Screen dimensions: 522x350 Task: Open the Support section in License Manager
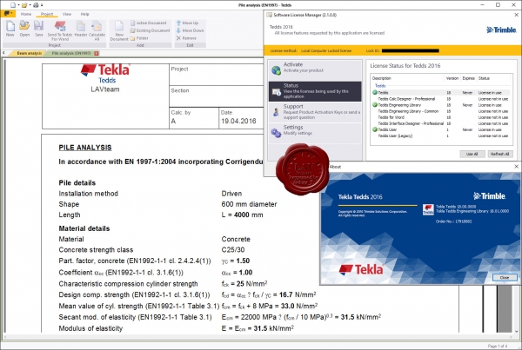(x=315, y=112)
